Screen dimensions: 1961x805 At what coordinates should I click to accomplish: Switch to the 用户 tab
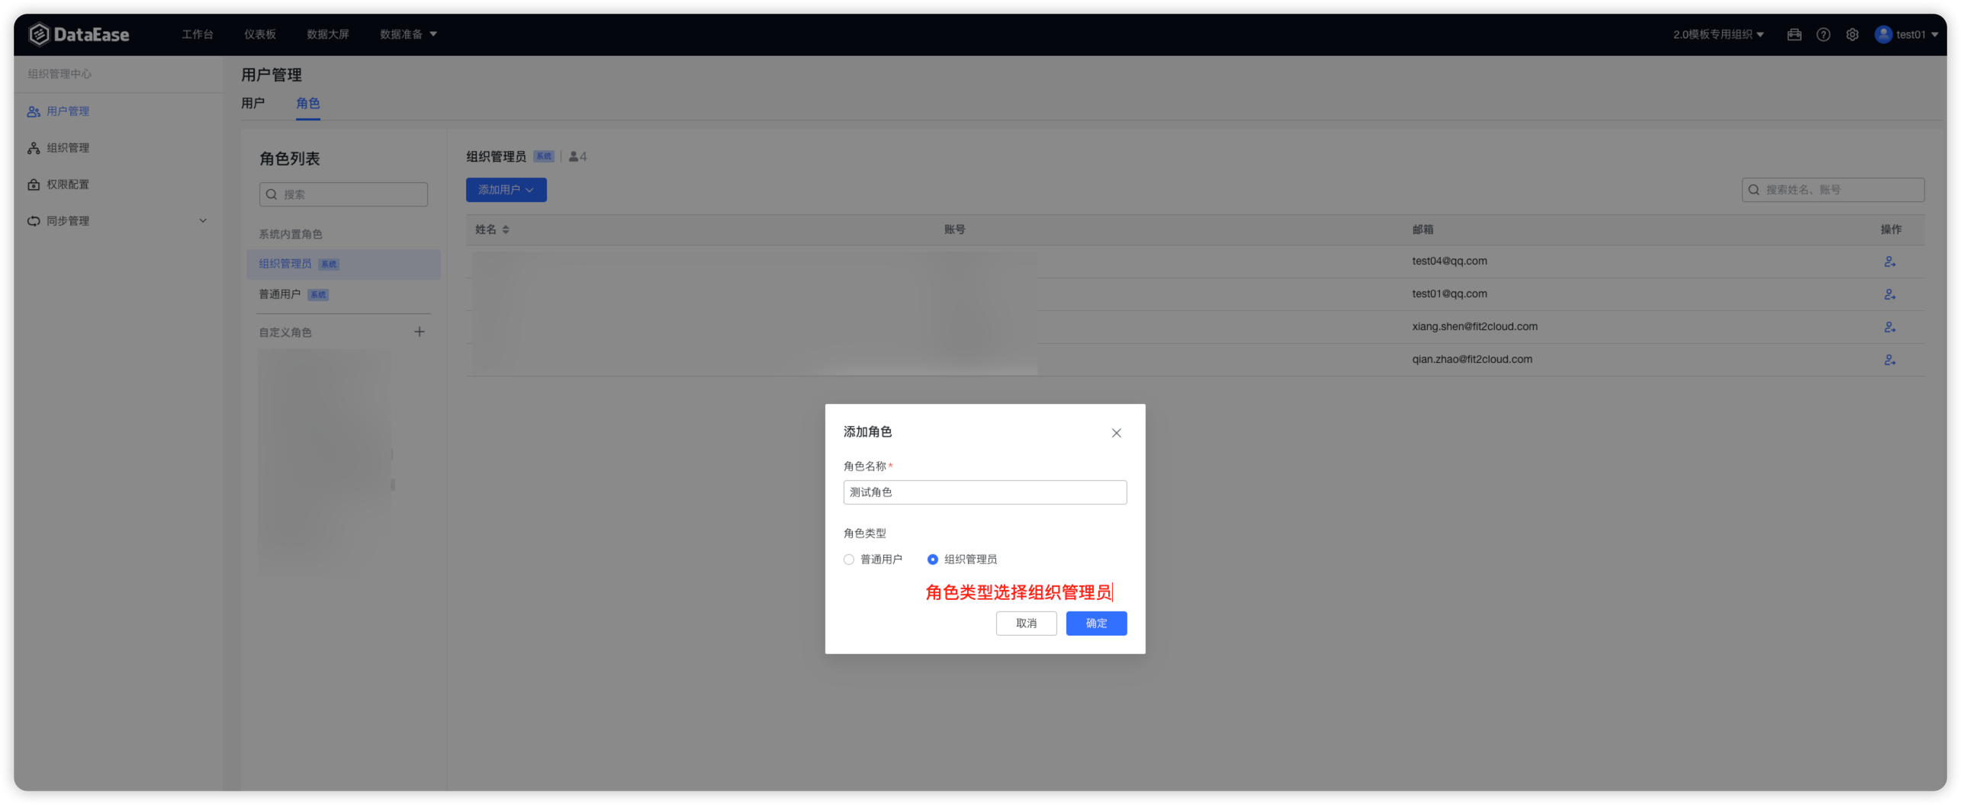(252, 103)
